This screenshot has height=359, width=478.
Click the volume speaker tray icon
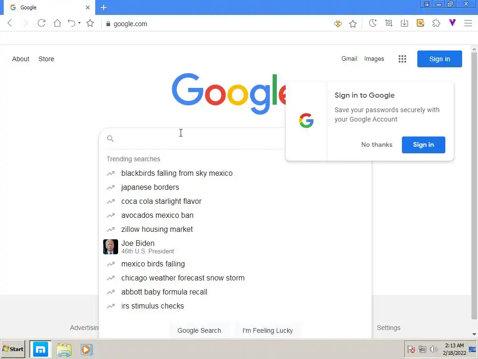(x=433, y=349)
